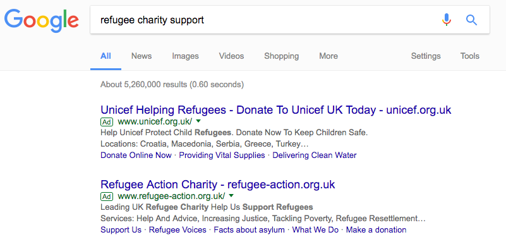
Task: Follow the Facts about asylum sitelink
Action: (x=249, y=230)
